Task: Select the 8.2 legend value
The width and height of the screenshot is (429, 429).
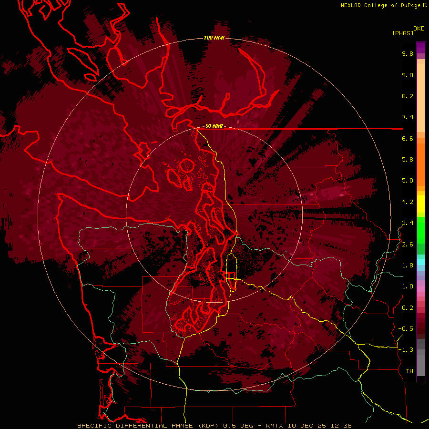Action: (x=408, y=96)
